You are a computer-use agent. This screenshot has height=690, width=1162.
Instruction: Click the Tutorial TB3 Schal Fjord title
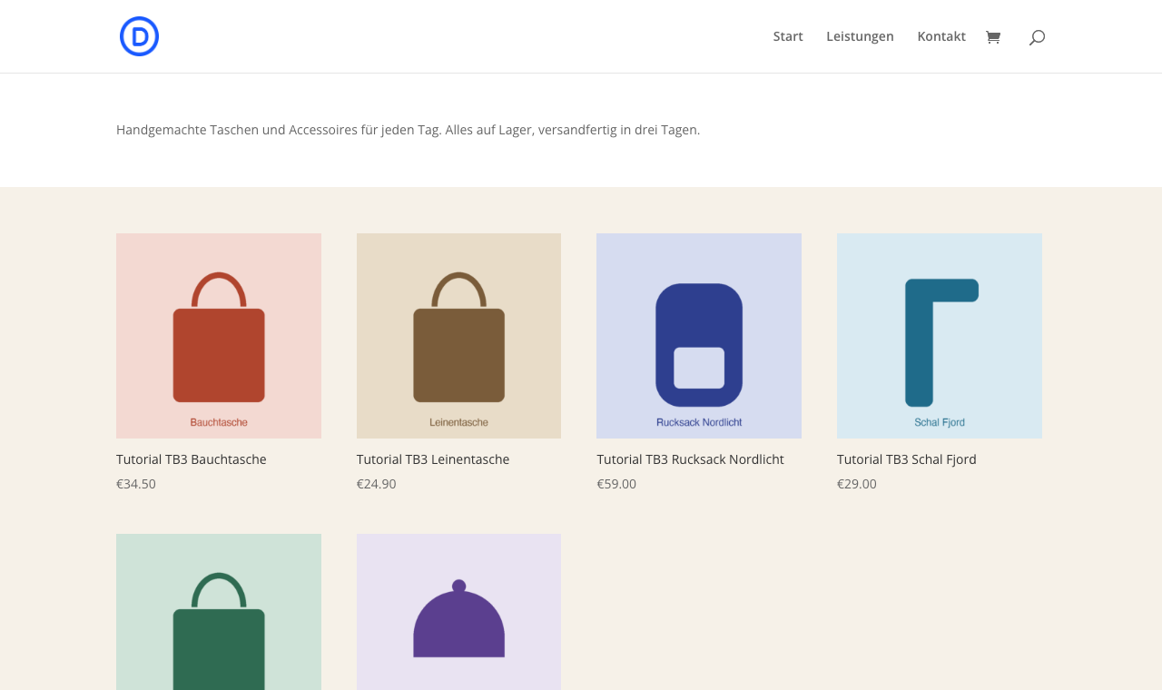(x=907, y=459)
